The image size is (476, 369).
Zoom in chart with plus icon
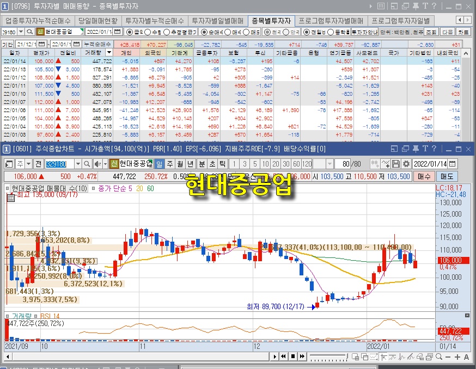pyautogui.click(x=457, y=357)
